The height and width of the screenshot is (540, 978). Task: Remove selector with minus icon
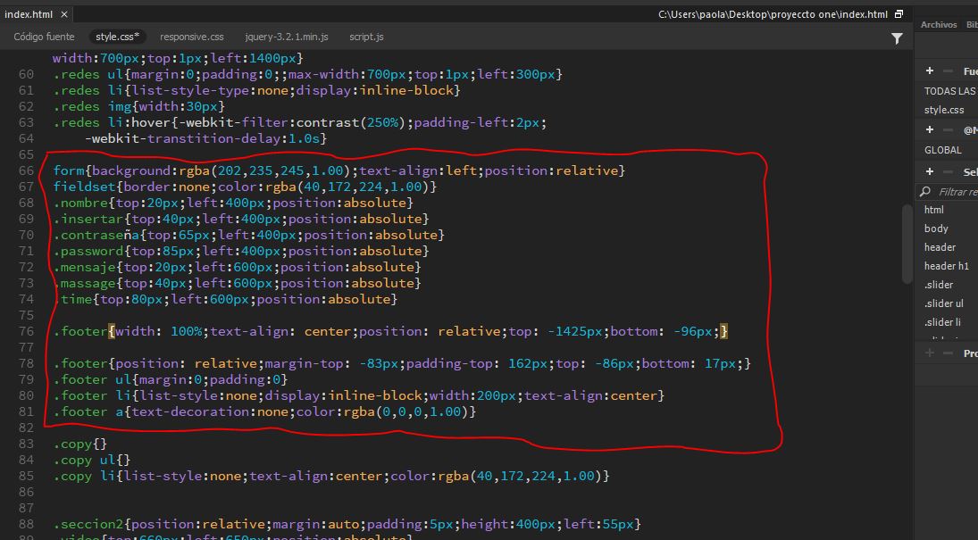[948, 171]
